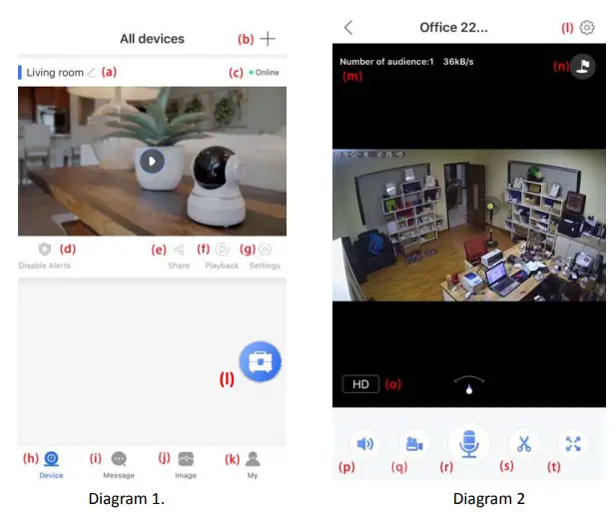Tap the 36kB/s bitrate text

pos(458,61)
